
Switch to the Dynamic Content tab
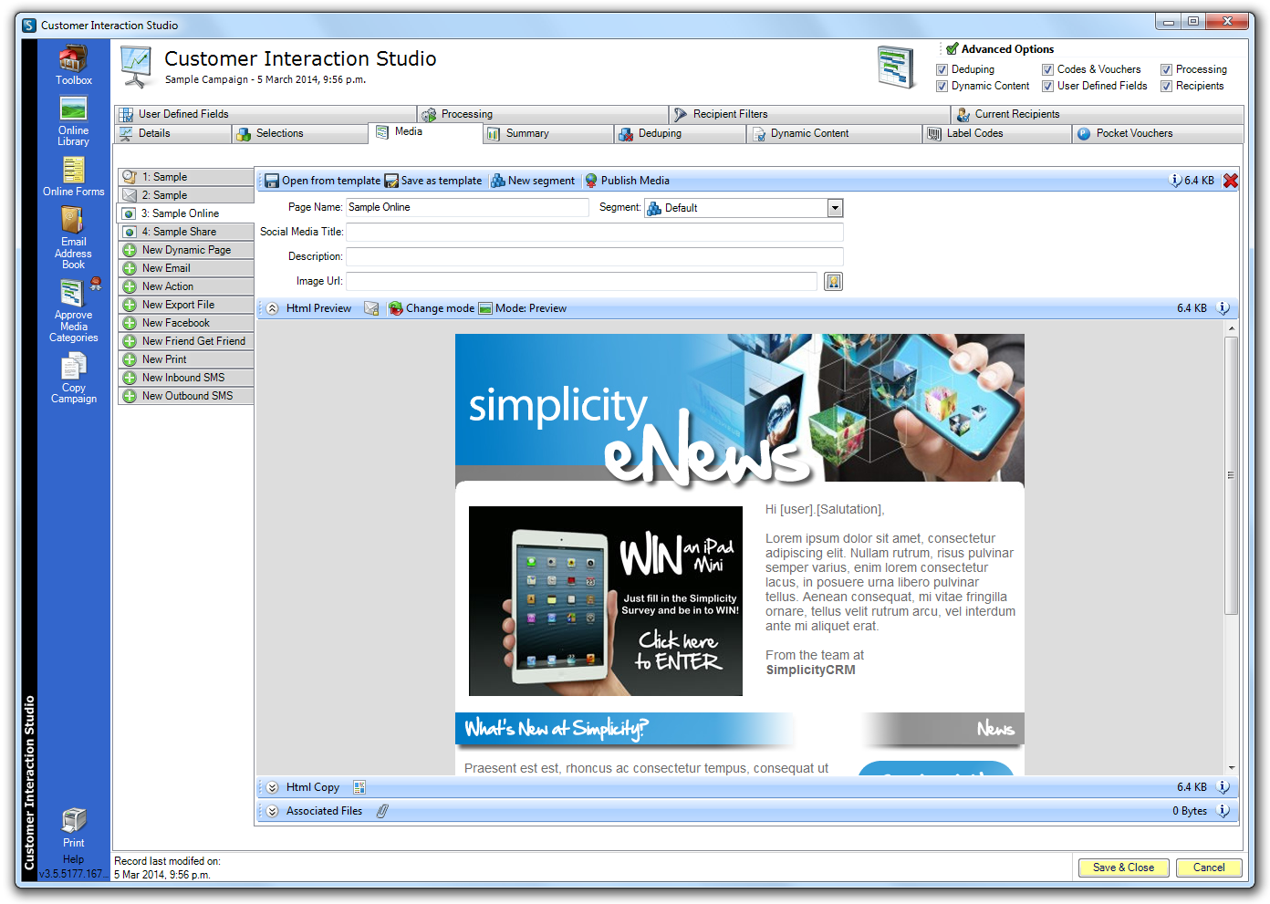coord(834,133)
